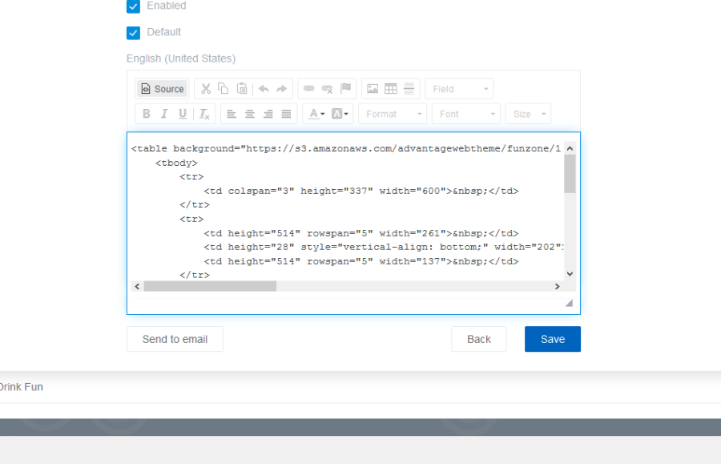Click the Remove Format icon

(x=204, y=114)
